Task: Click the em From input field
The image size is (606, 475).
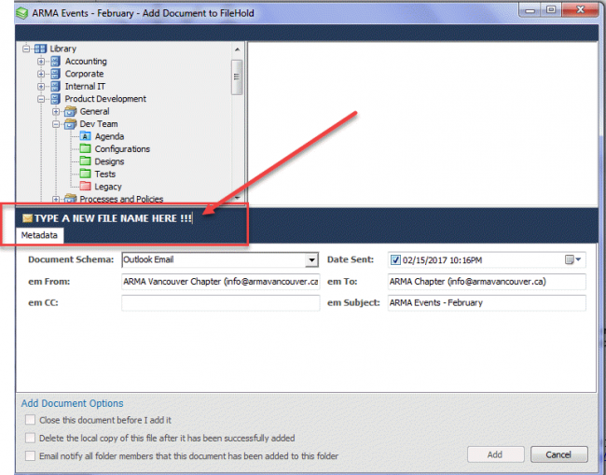Action: (221, 281)
